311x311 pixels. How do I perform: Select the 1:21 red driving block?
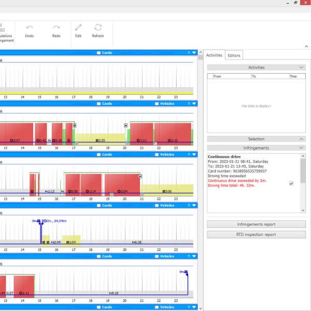142,134
